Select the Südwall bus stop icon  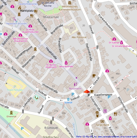click(x=68, y=99)
